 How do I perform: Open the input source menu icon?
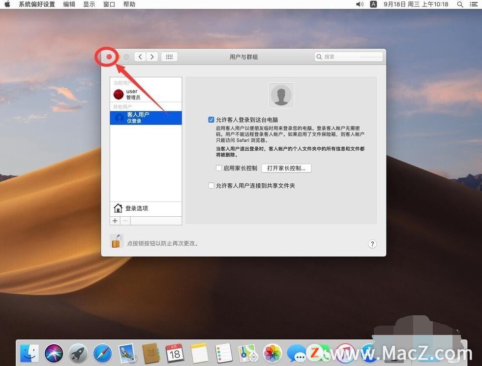(x=373, y=4)
